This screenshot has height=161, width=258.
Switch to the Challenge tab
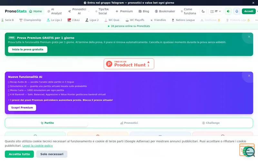click(211, 123)
